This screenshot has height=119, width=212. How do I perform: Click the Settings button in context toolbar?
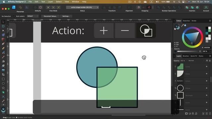coord(66,16)
